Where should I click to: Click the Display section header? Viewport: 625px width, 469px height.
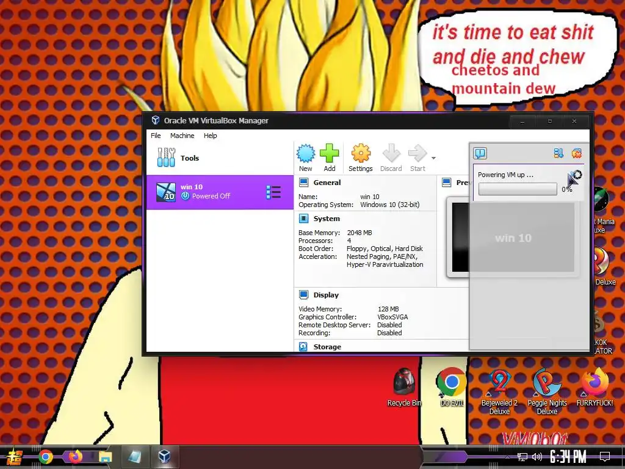pyautogui.click(x=326, y=295)
